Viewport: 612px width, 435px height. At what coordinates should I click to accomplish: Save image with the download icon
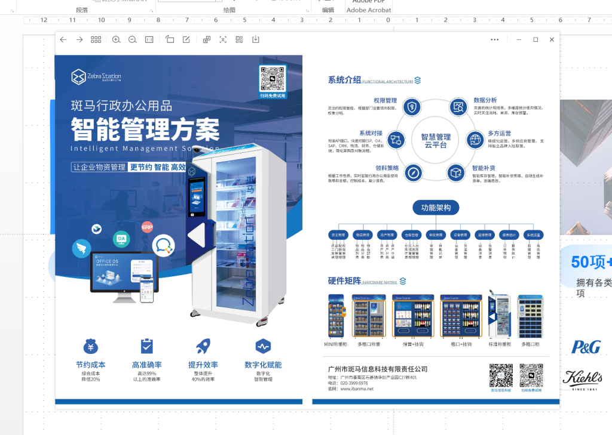[x=256, y=39]
